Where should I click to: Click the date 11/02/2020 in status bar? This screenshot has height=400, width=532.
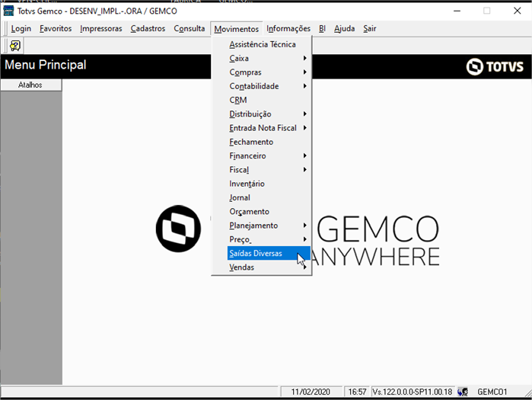(x=311, y=392)
